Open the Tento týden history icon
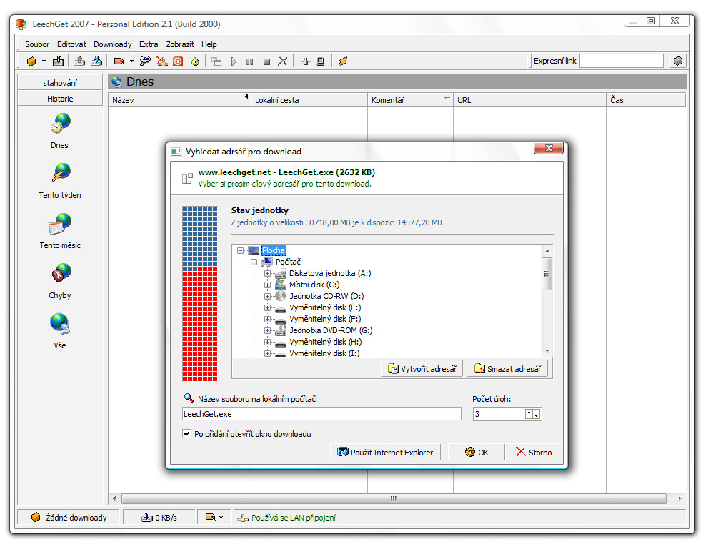 click(61, 173)
